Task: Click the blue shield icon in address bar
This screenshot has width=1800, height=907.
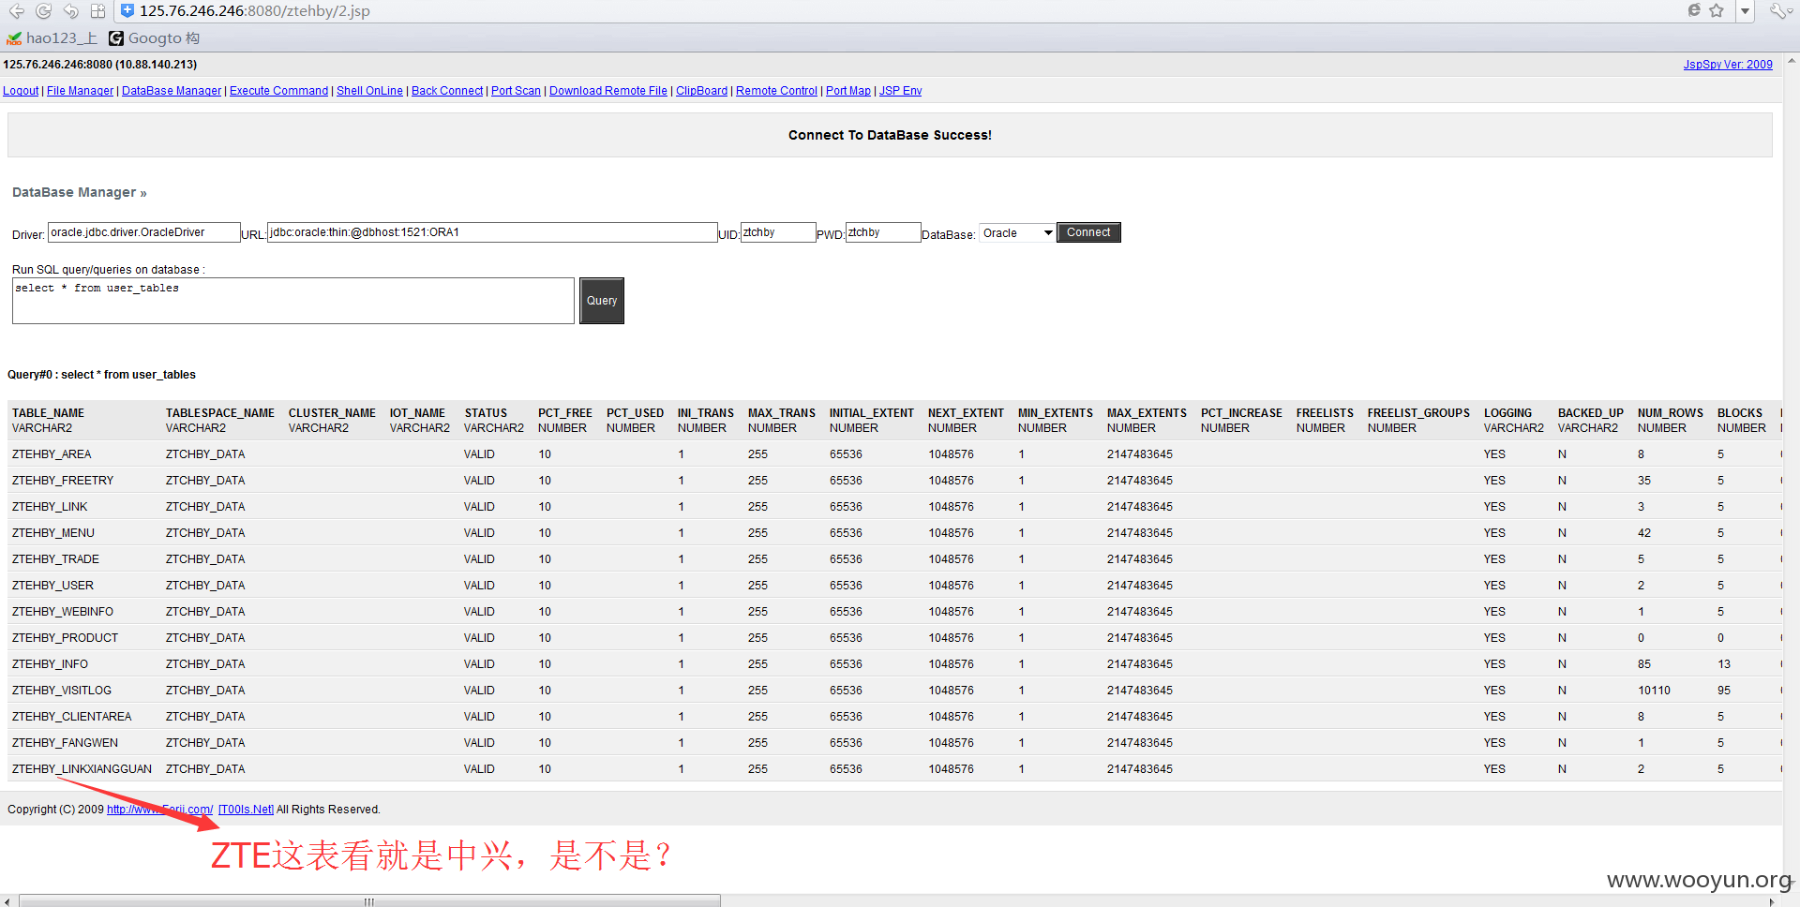Action: [127, 10]
